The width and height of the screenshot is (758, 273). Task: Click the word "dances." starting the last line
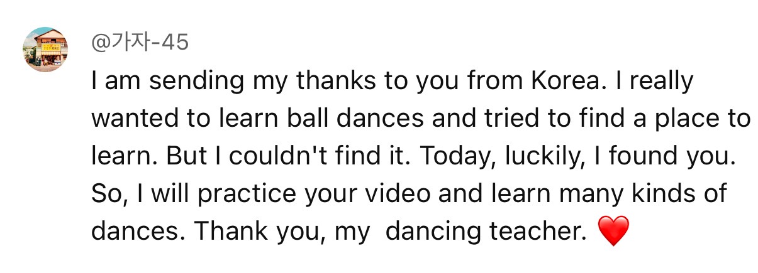click(x=138, y=232)
